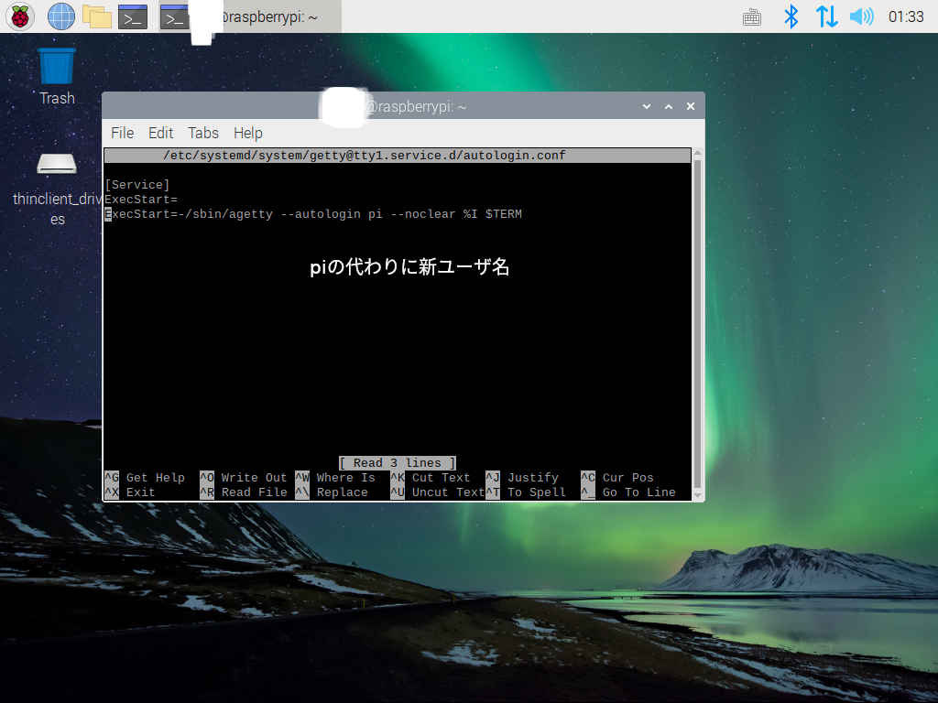Click the ^\ Replace shortcut
The image size is (938, 703).
pos(332,492)
